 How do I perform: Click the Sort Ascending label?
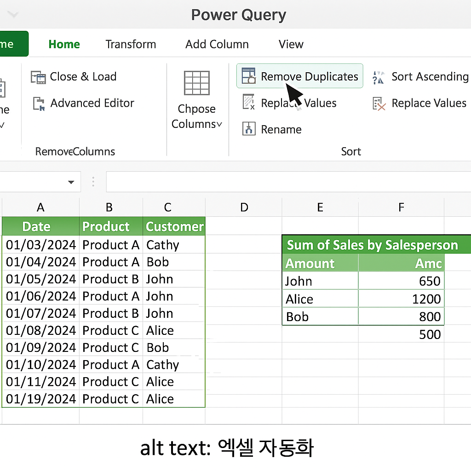[430, 77]
